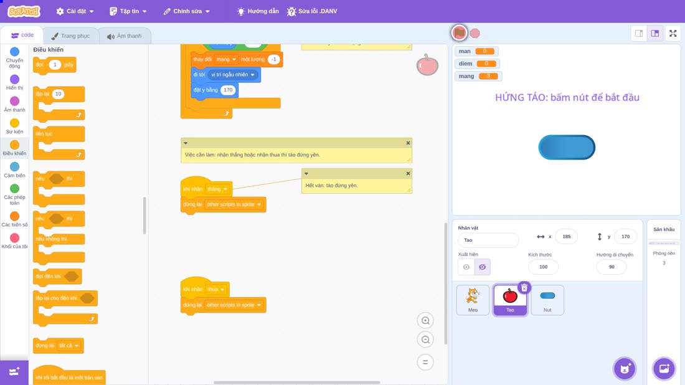Reset workspace zoom to default

[425, 362]
